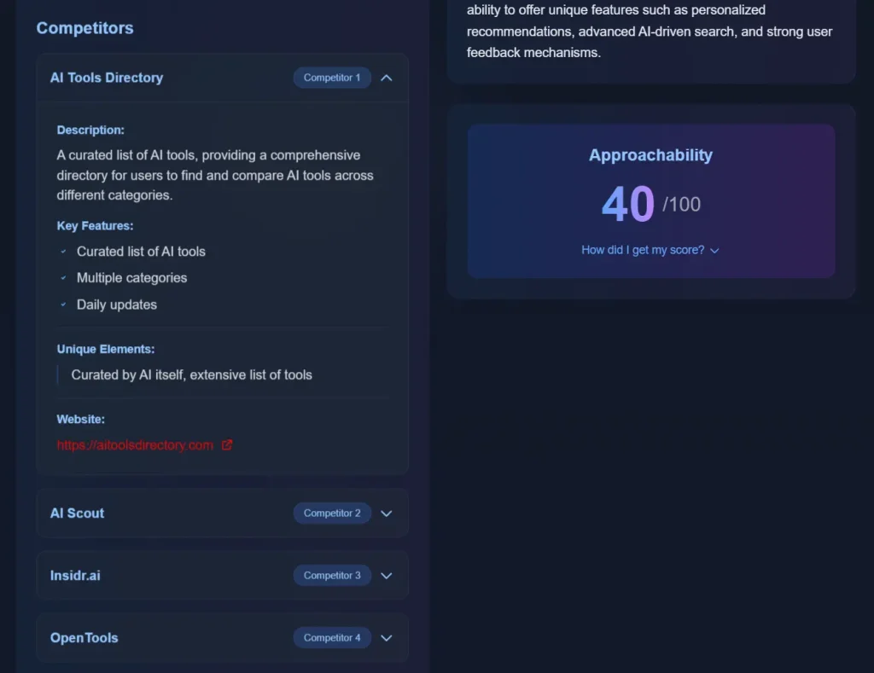This screenshot has width=874, height=673.
Task: Open the score explanation chevron under Approachability
Action: [x=714, y=250]
